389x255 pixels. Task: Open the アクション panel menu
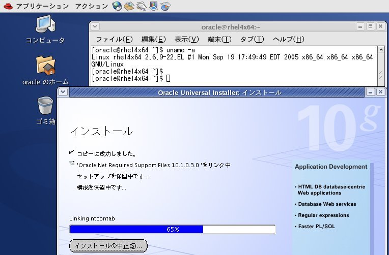91,6
